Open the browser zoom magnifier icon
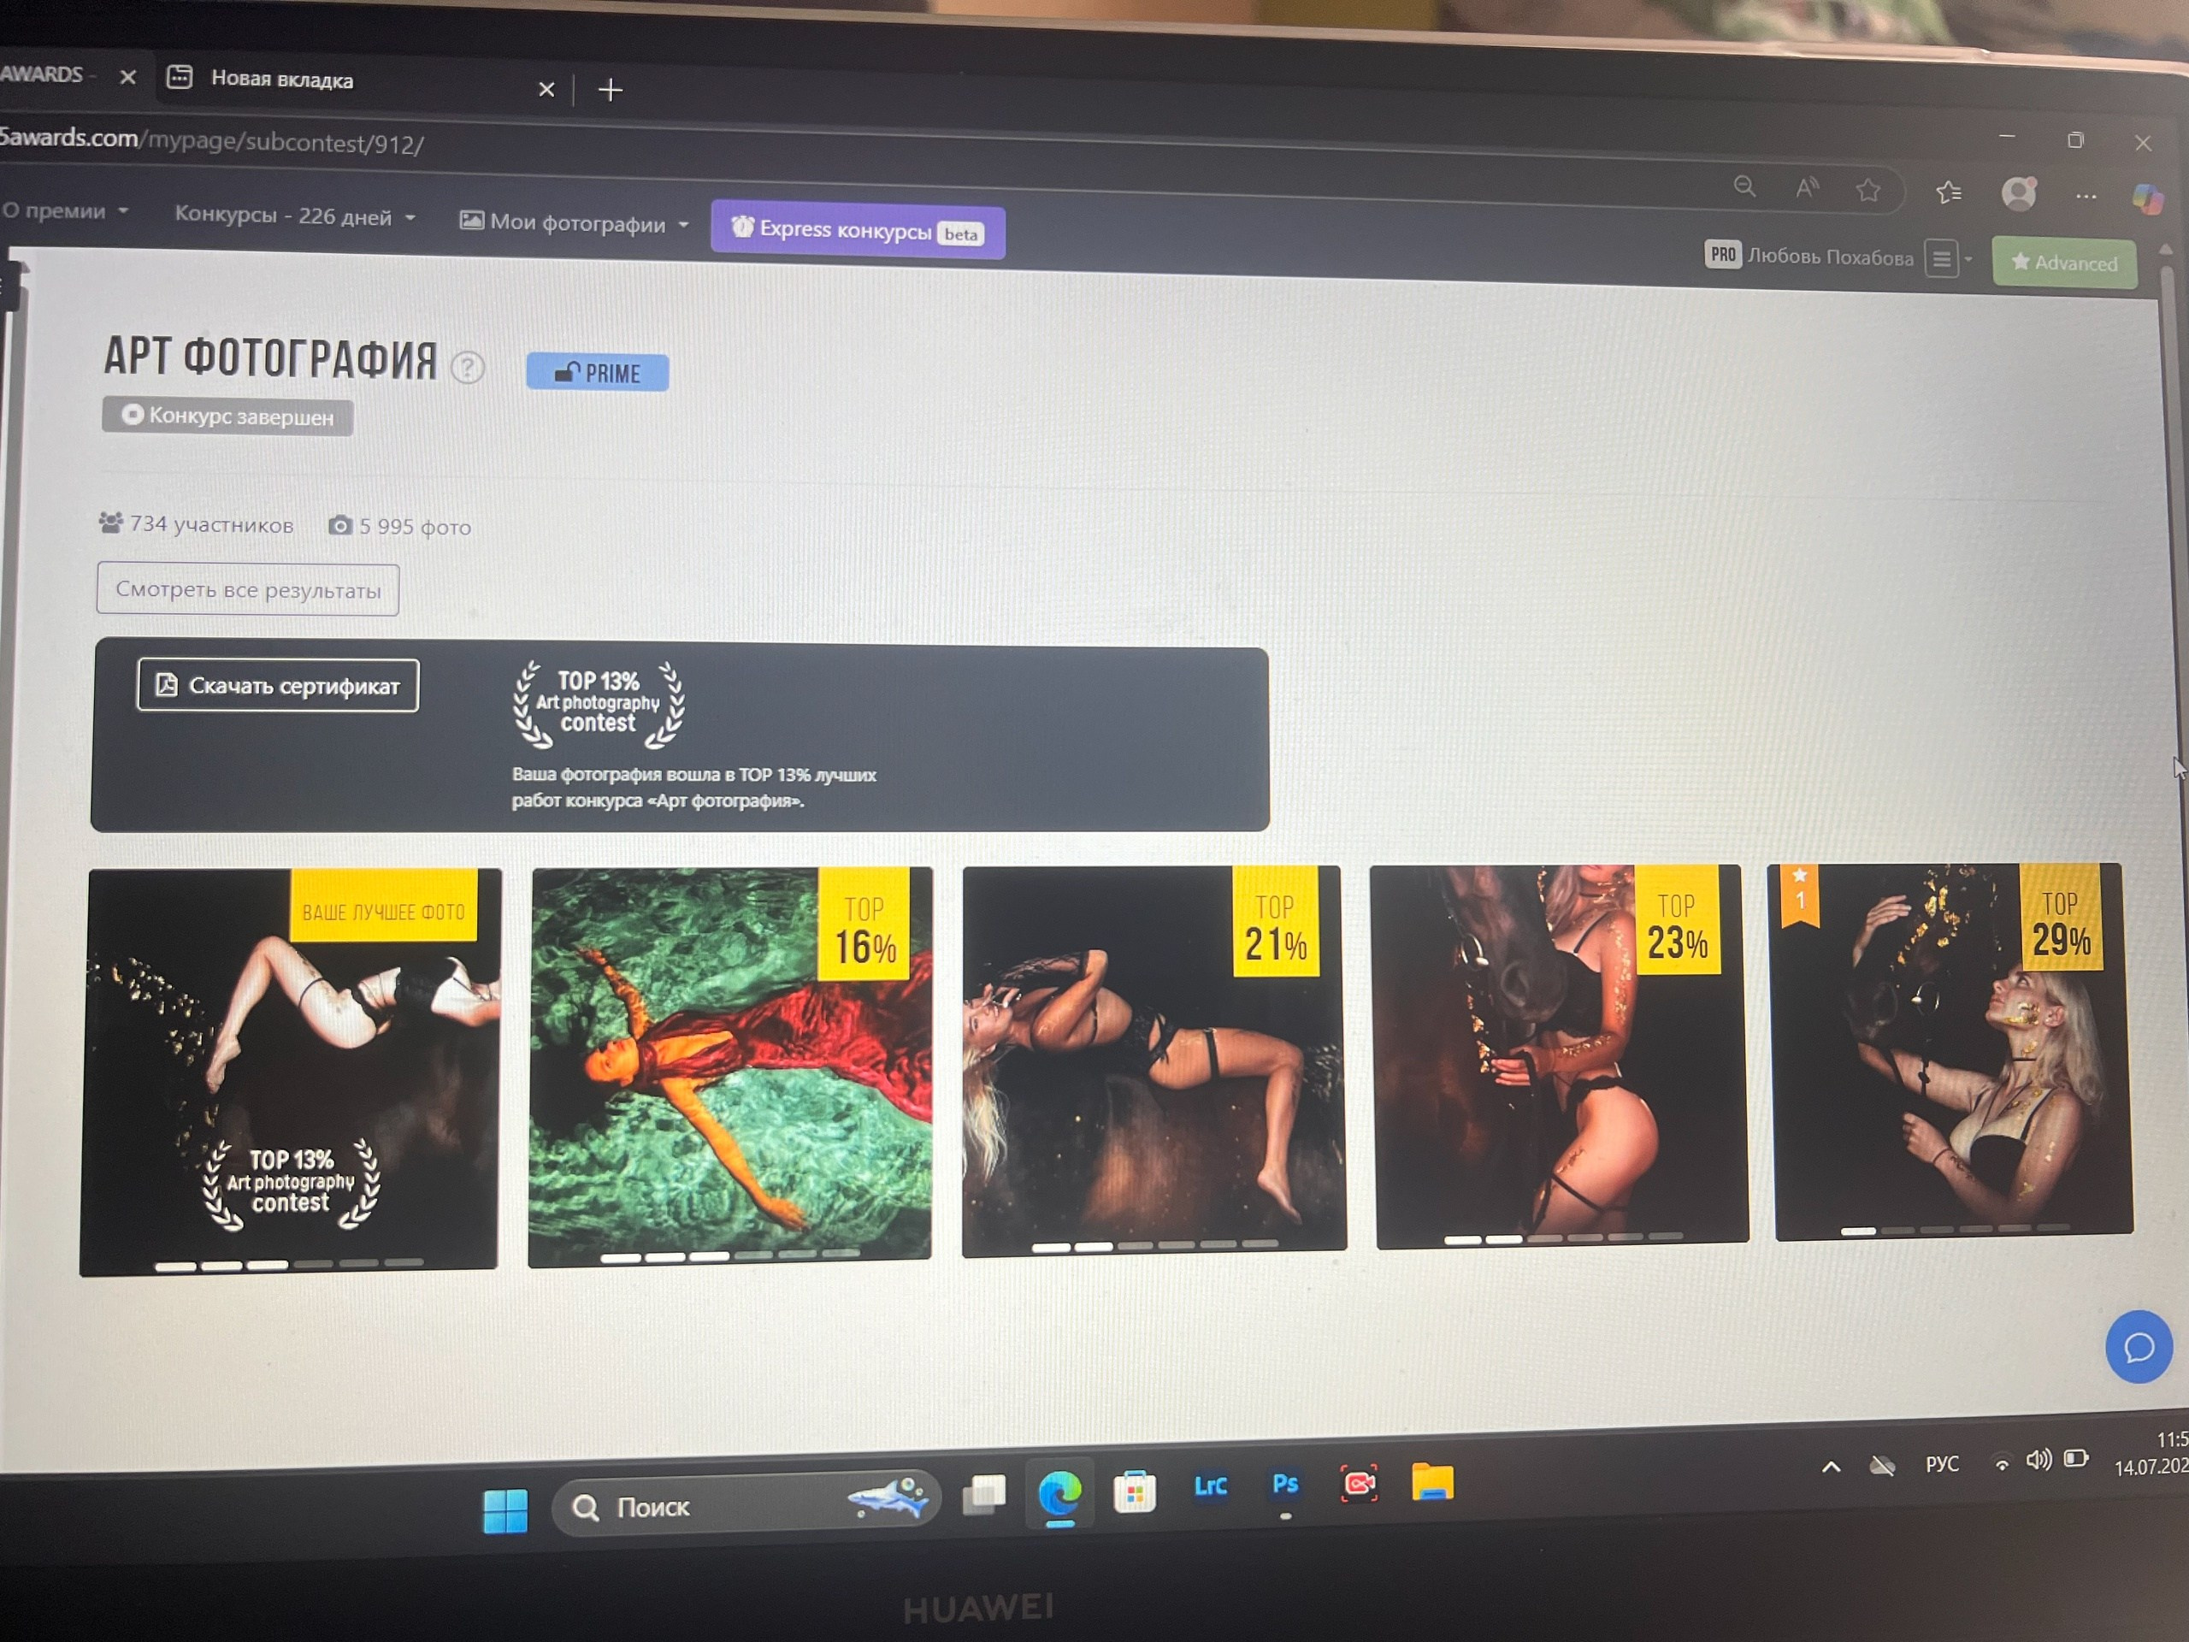The height and width of the screenshot is (1642, 2189). [x=1744, y=186]
